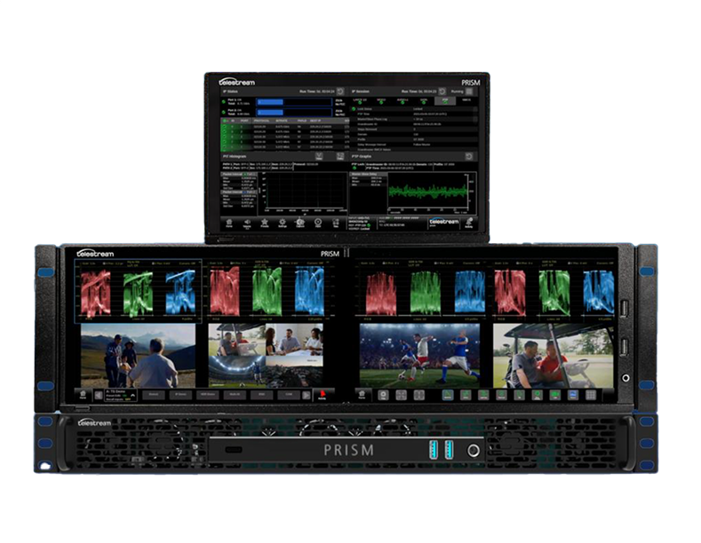Select the soccer match video thumbnail
701x543 pixels.
[x=419, y=356]
